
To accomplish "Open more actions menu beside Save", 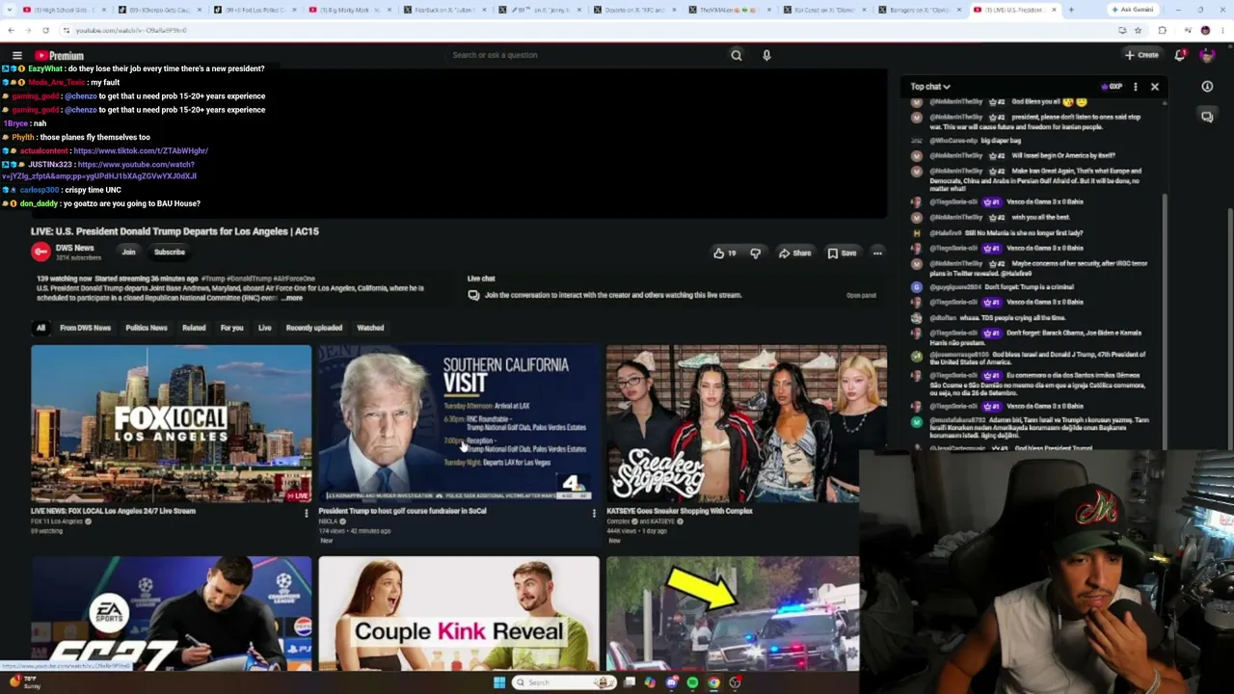I will point(877,254).
